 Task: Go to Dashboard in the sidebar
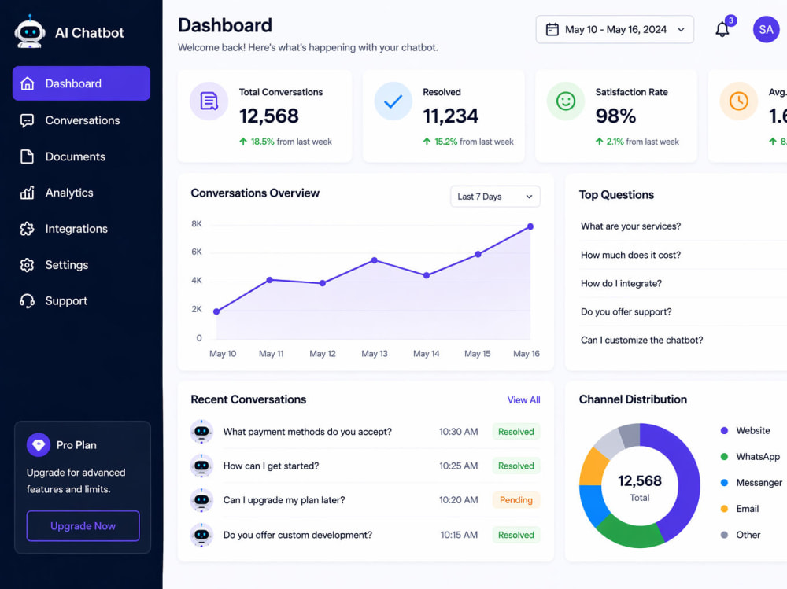(81, 83)
